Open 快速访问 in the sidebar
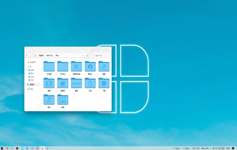The width and height of the screenshot is (237, 150). tap(31, 62)
